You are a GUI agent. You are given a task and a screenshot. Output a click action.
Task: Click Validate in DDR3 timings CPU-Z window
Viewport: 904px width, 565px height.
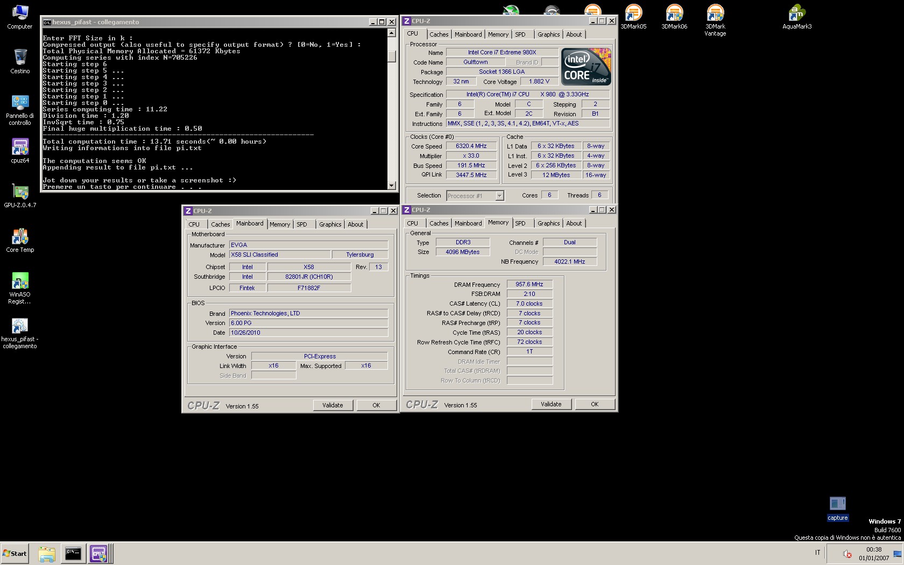click(551, 404)
